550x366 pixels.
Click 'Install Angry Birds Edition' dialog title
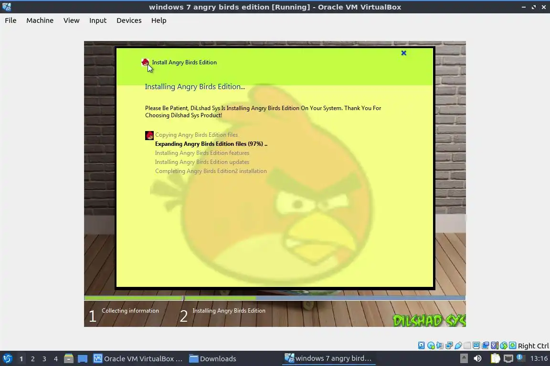click(x=184, y=62)
